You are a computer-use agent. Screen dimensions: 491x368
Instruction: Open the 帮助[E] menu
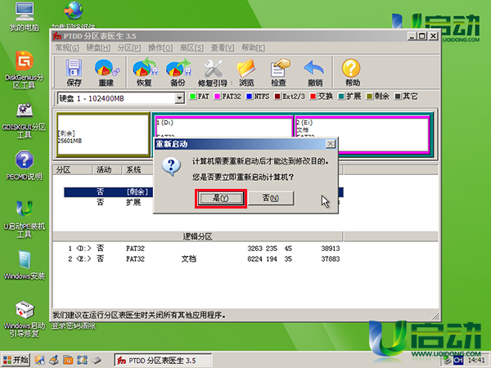coord(253,48)
